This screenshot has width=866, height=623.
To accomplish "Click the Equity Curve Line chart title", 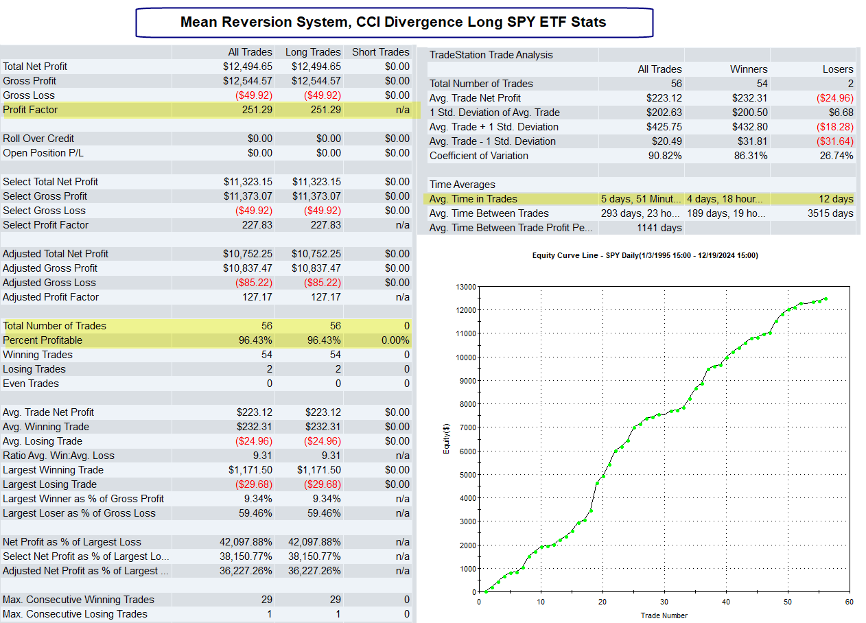I will pos(644,255).
